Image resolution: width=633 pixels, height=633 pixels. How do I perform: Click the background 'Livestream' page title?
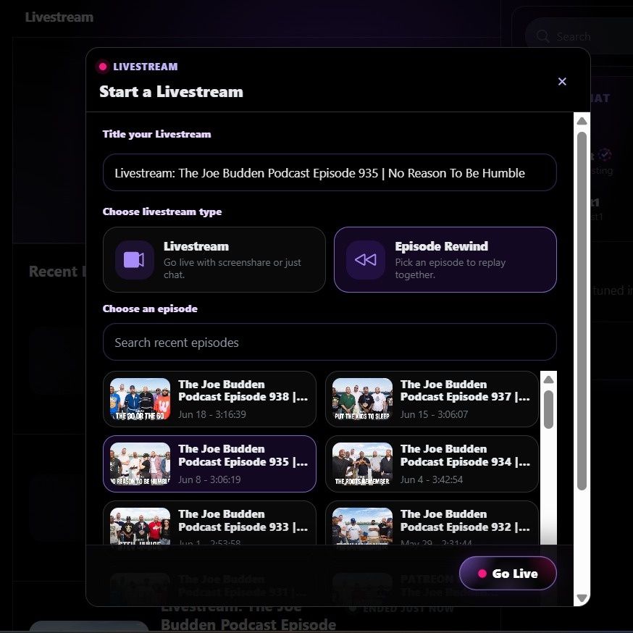pyautogui.click(x=59, y=17)
